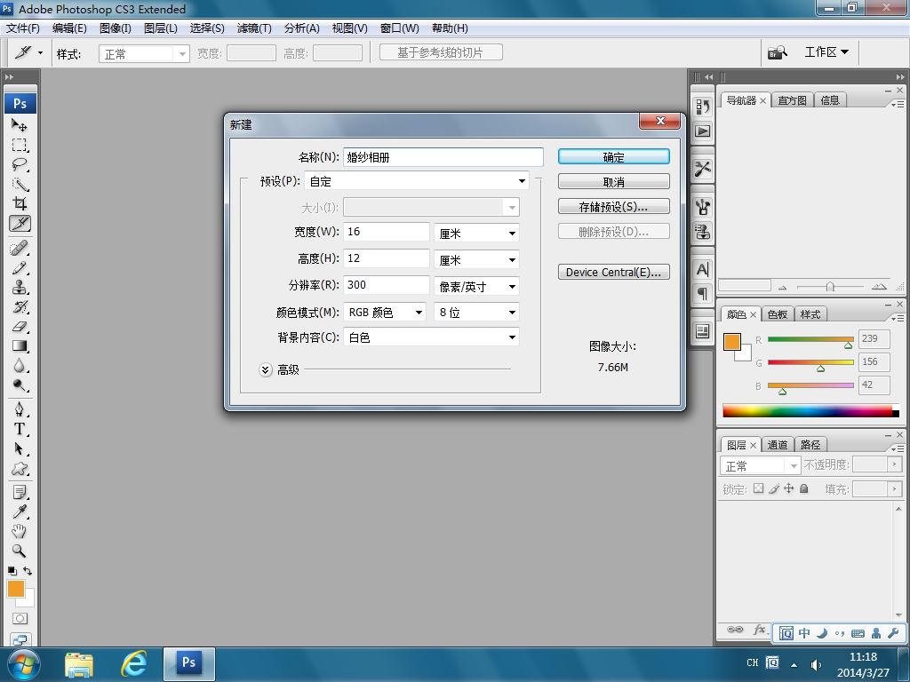This screenshot has width=910, height=682.
Task: Open background content 白色 dropdown
Action: (x=431, y=337)
